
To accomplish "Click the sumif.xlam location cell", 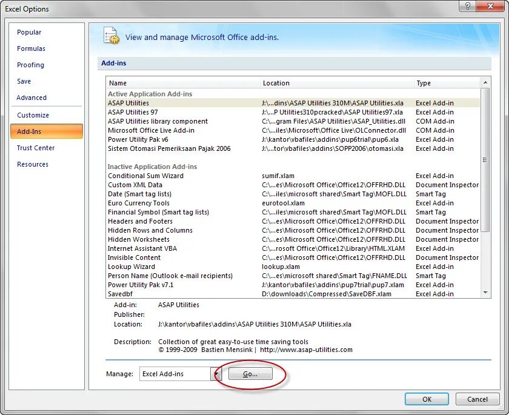I will pyautogui.click(x=278, y=176).
